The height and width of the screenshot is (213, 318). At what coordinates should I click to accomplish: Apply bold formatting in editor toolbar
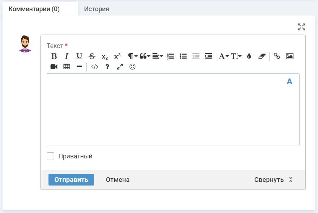click(54, 56)
